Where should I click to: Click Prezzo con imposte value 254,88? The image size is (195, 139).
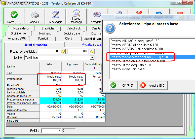(x=72, y=103)
